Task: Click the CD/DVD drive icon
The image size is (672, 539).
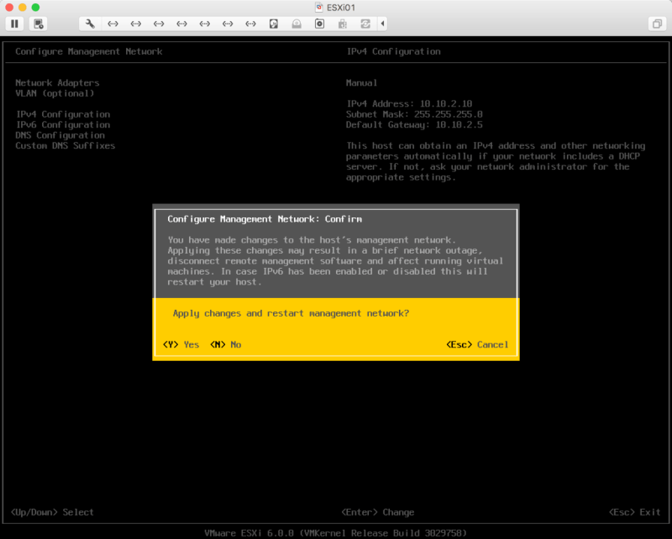Action: coord(319,24)
